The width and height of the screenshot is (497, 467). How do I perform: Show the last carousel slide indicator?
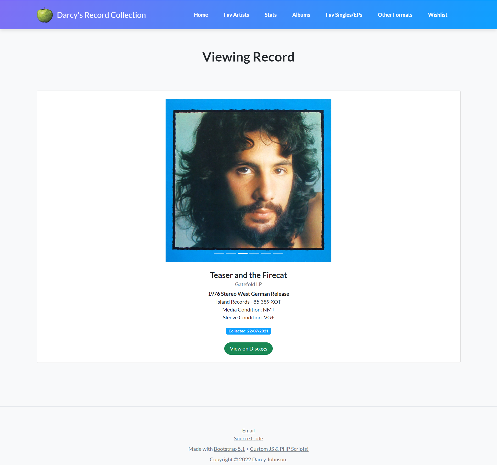(x=278, y=253)
